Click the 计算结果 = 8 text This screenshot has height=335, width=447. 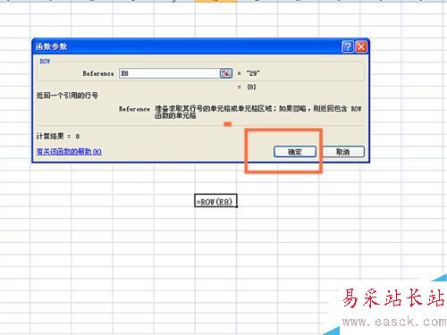pyautogui.click(x=58, y=137)
